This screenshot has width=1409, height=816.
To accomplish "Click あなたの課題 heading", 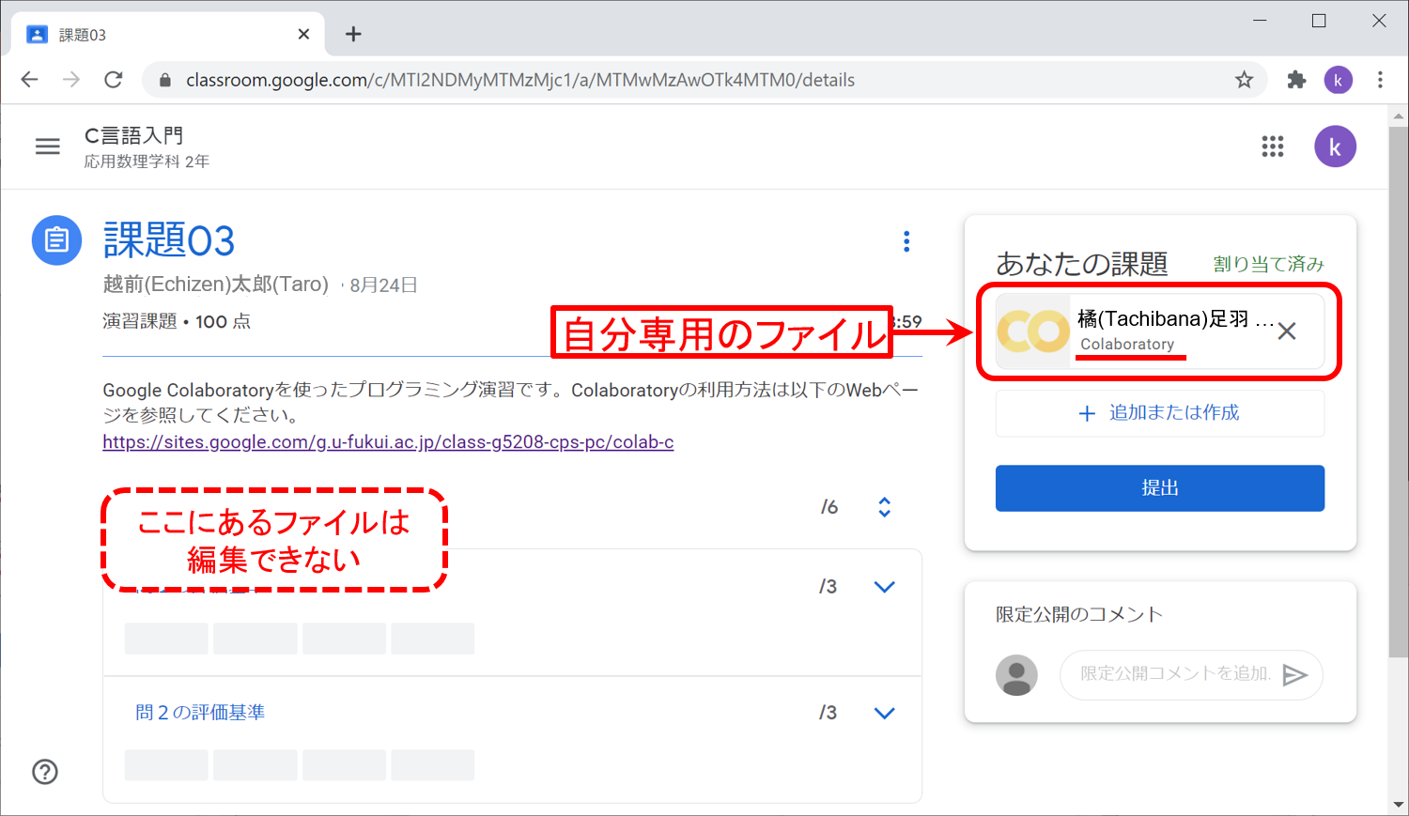I will (x=1081, y=264).
